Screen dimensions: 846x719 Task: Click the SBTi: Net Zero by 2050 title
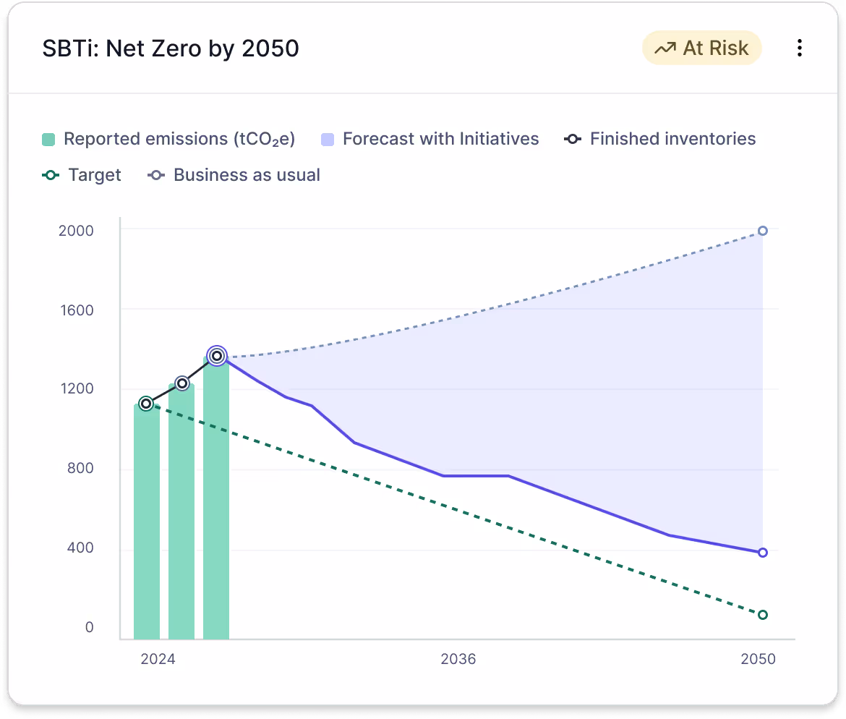(x=171, y=48)
